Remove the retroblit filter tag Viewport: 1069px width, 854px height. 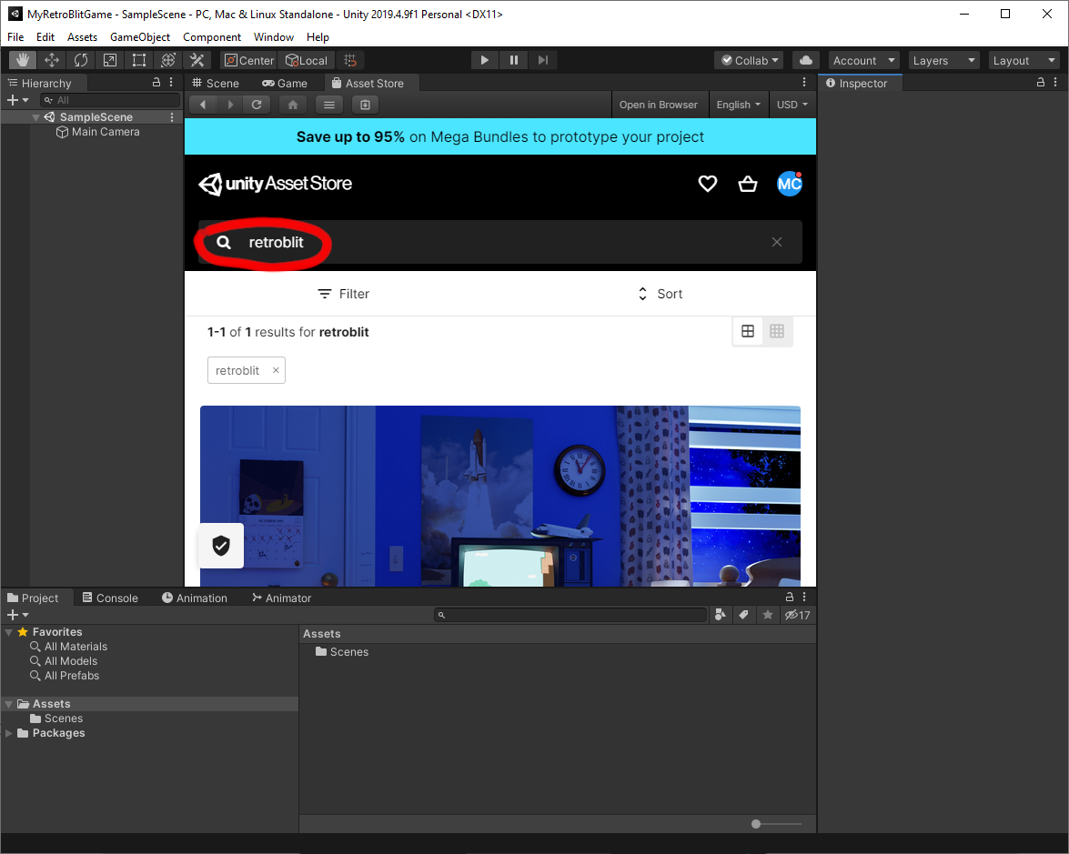276,370
